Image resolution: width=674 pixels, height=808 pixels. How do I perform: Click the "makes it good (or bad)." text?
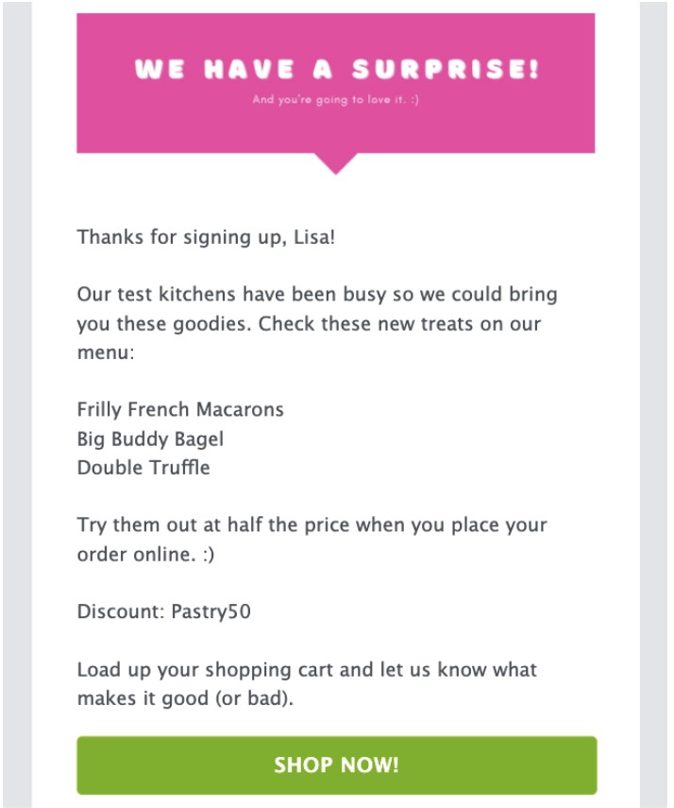pyautogui.click(x=185, y=698)
